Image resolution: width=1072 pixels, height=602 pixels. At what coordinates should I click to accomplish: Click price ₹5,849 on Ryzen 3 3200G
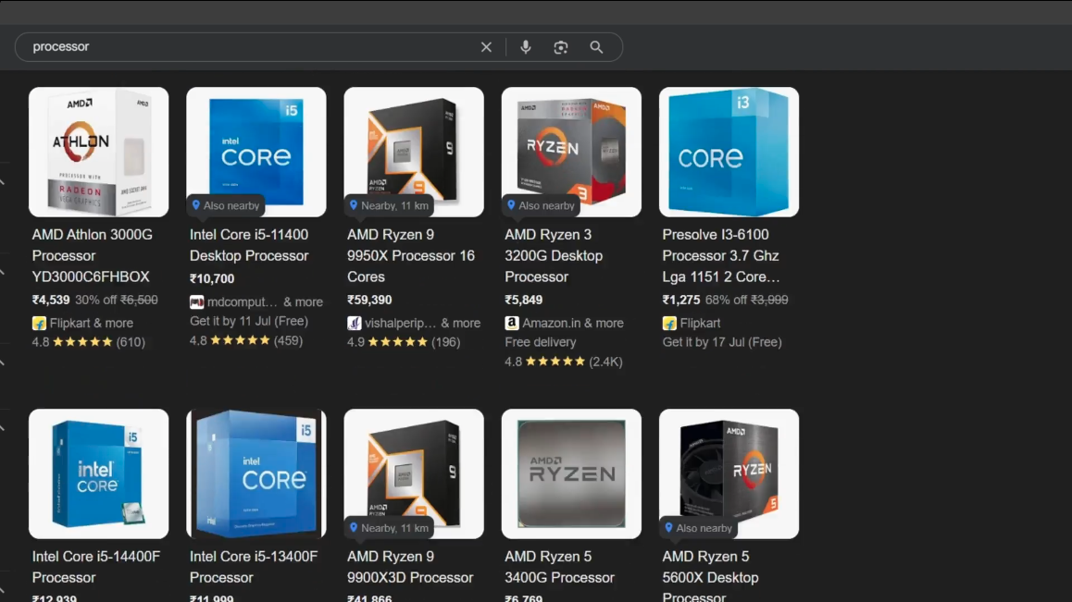coord(524,300)
